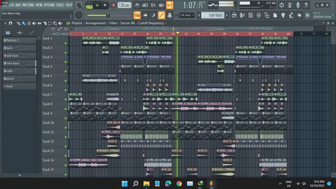Click the master volume knob
Viewport: 336px width, 189px height.
[79, 5]
